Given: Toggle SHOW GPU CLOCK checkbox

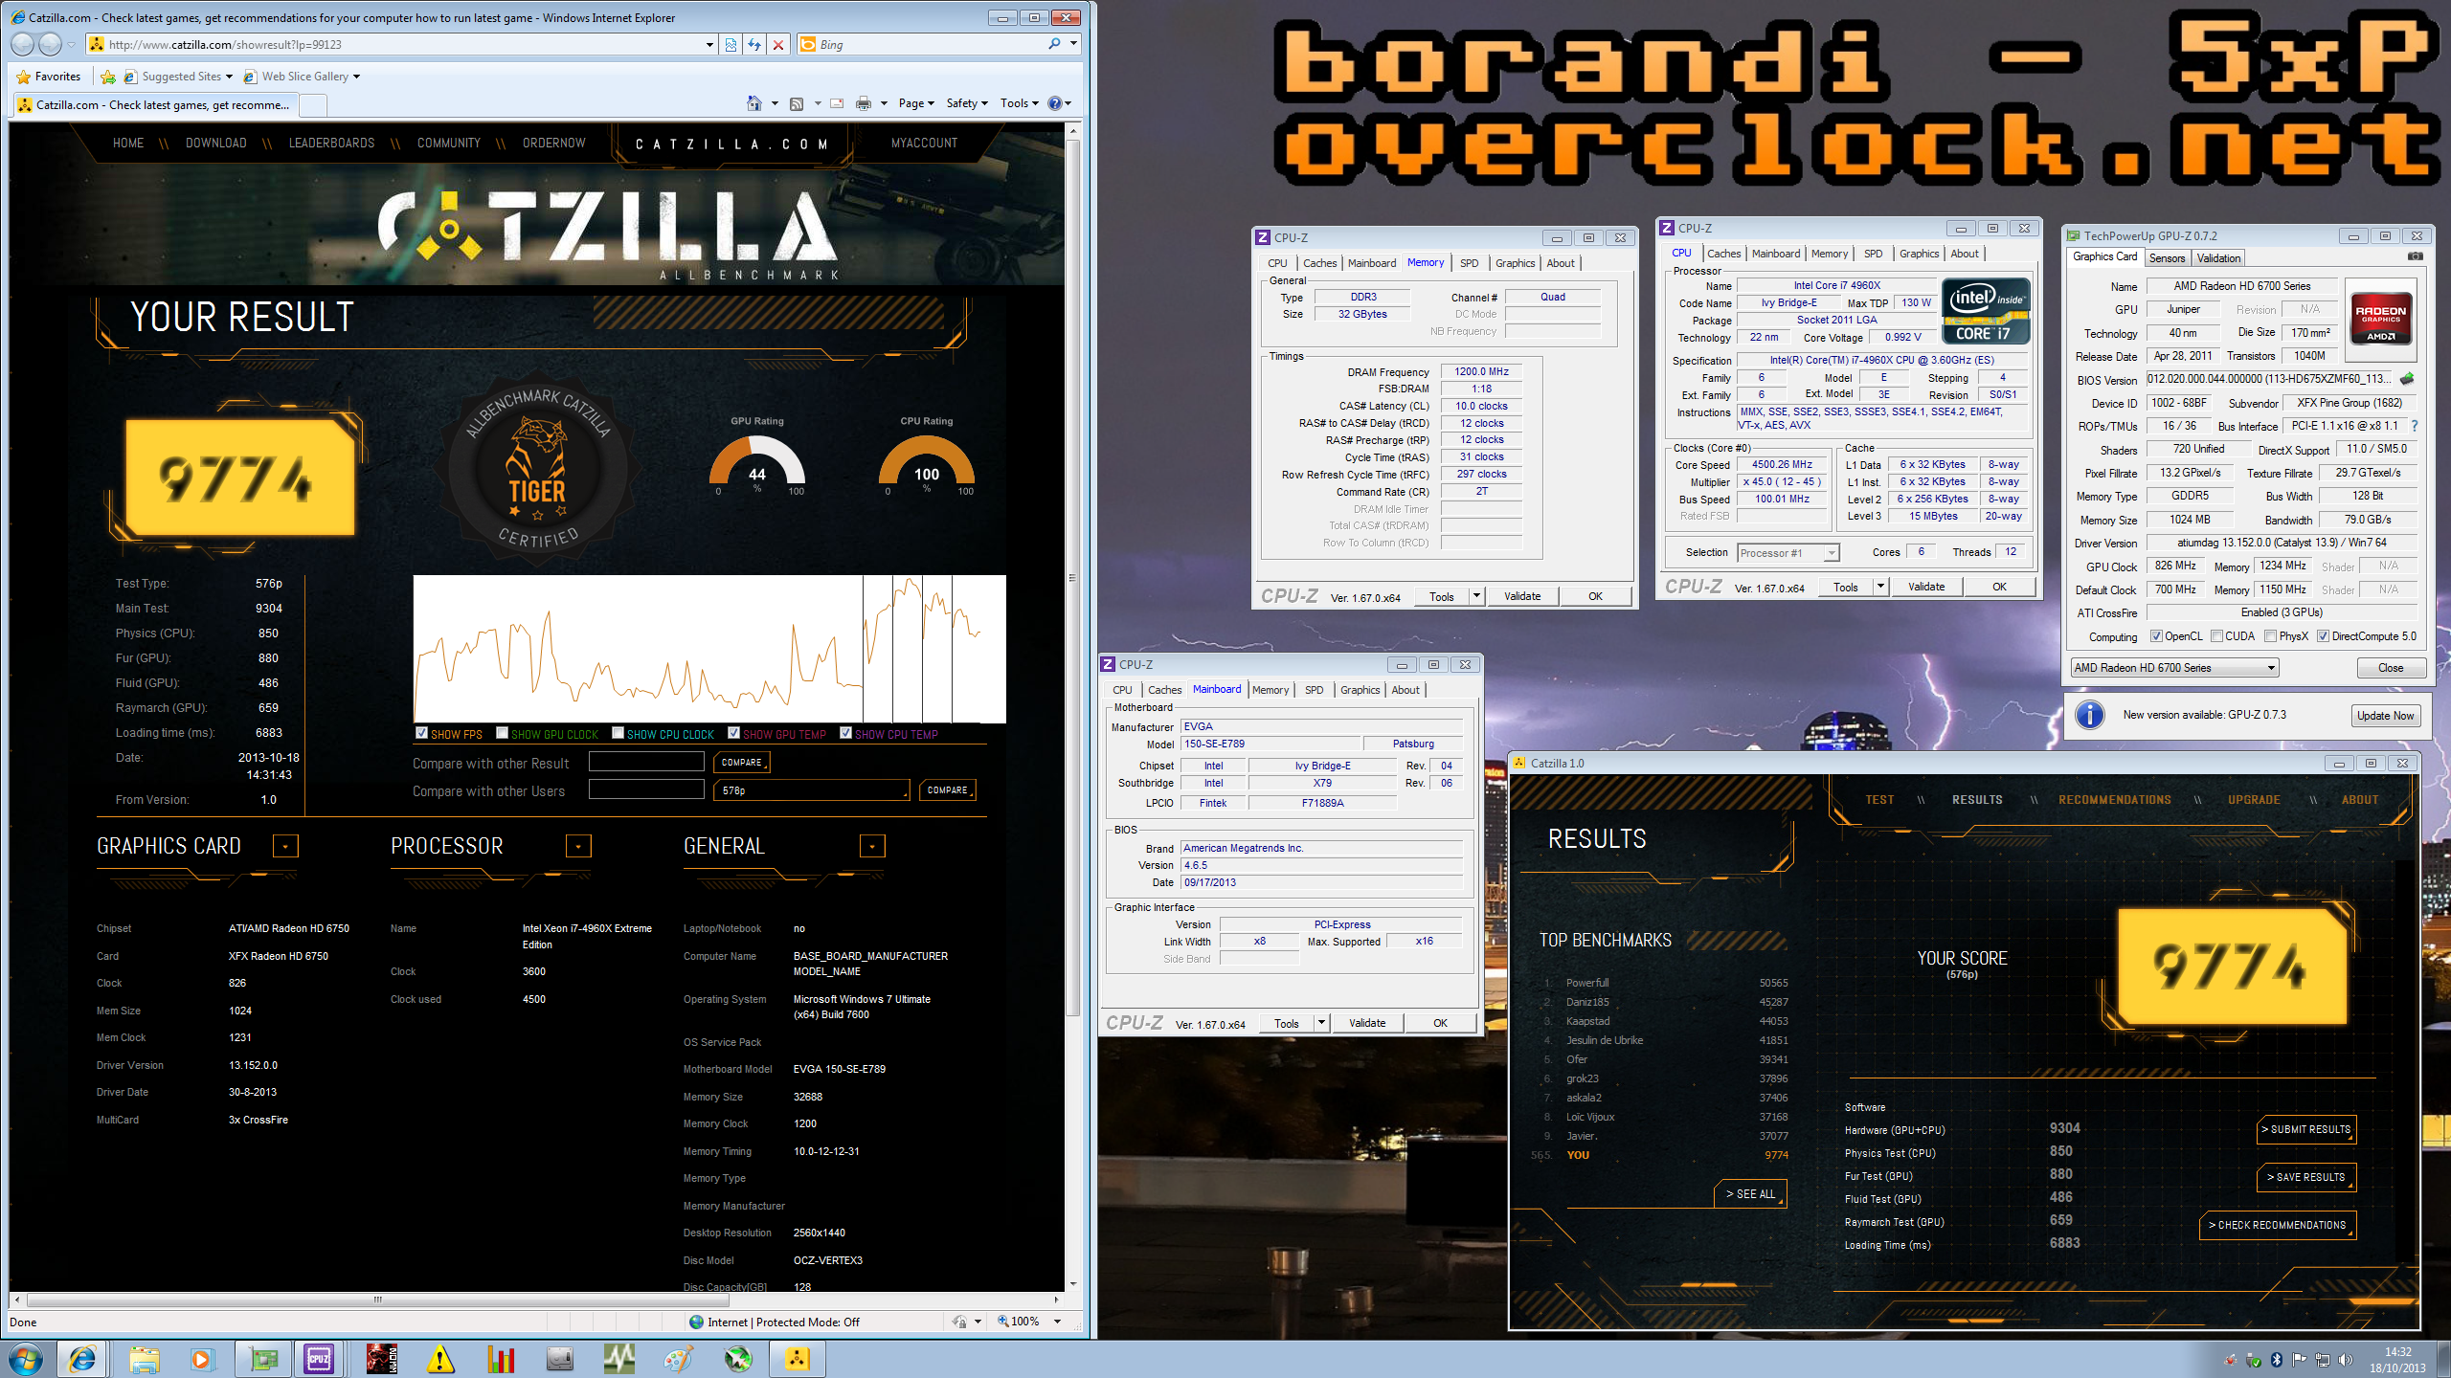Looking at the screenshot, I should (x=502, y=733).
